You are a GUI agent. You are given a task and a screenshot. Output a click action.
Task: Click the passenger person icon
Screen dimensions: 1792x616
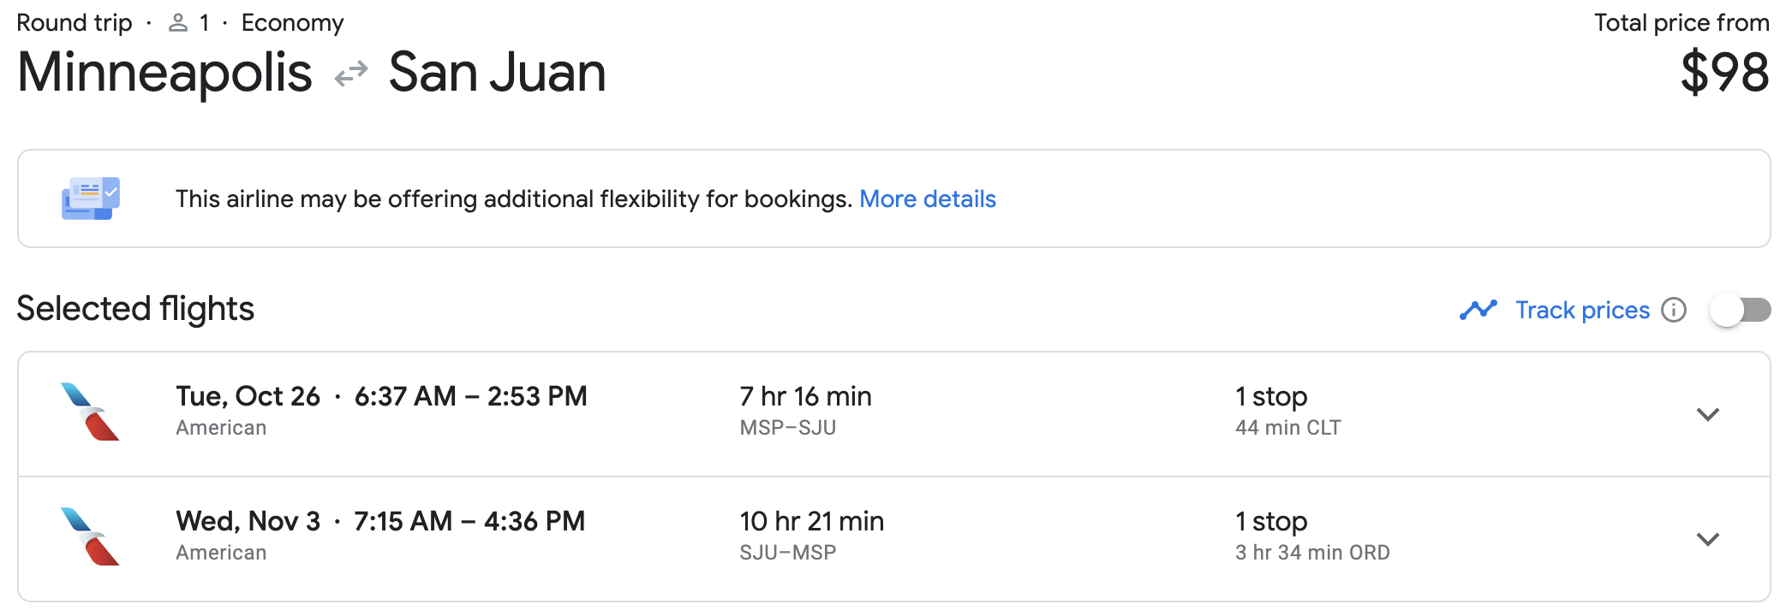(x=178, y=21)
